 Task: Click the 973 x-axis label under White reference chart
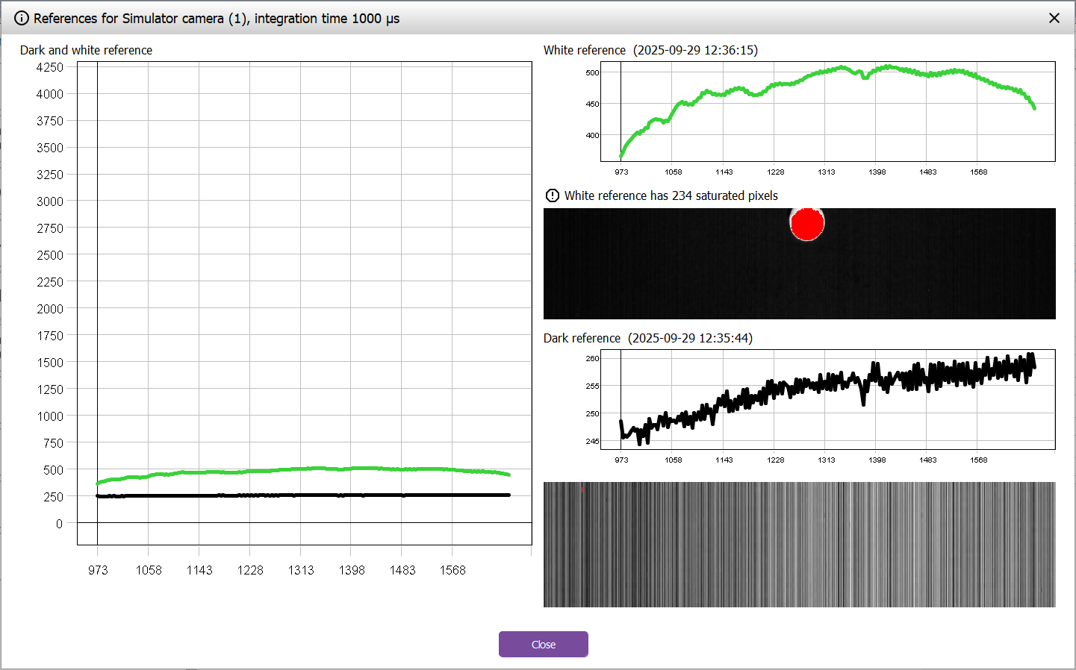click(x=621, y=172)
